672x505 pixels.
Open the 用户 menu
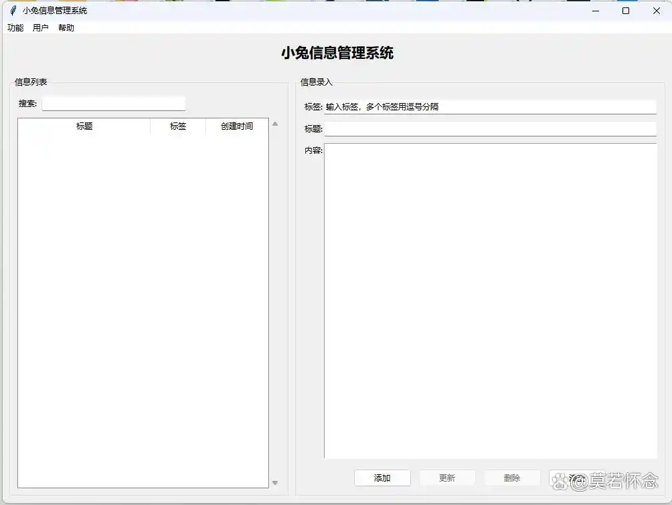point(40,27)
